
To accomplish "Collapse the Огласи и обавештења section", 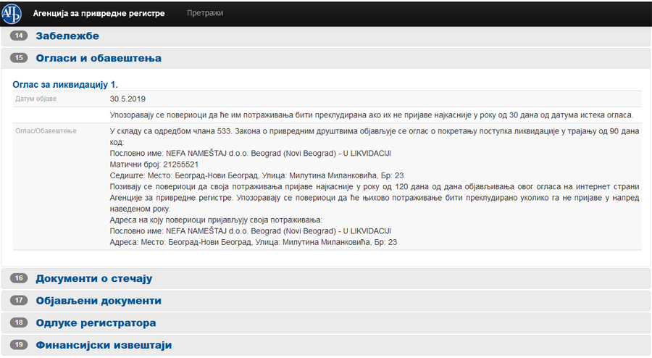I will [x=99, y=58].
